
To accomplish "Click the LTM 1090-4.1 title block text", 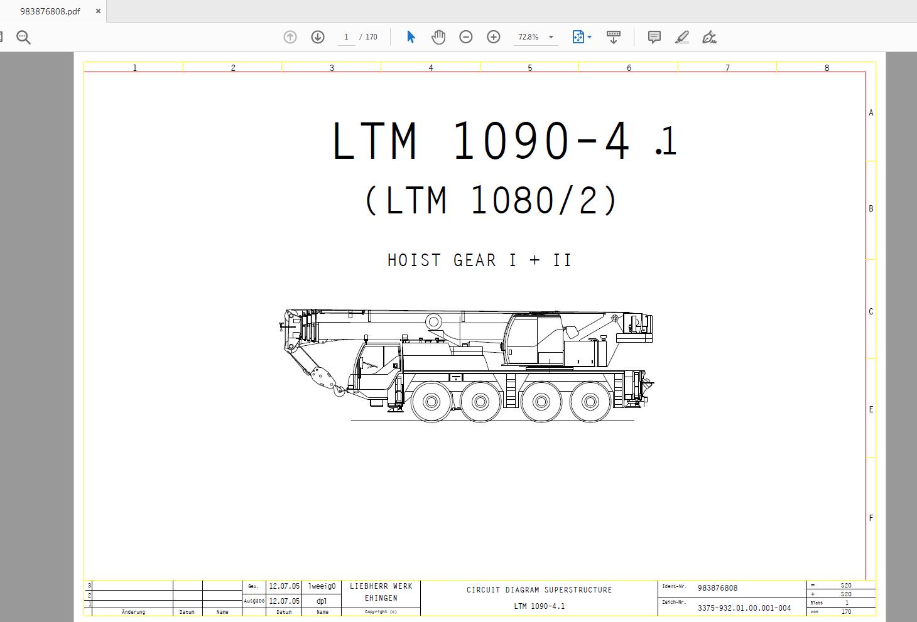I will (539, 606).
